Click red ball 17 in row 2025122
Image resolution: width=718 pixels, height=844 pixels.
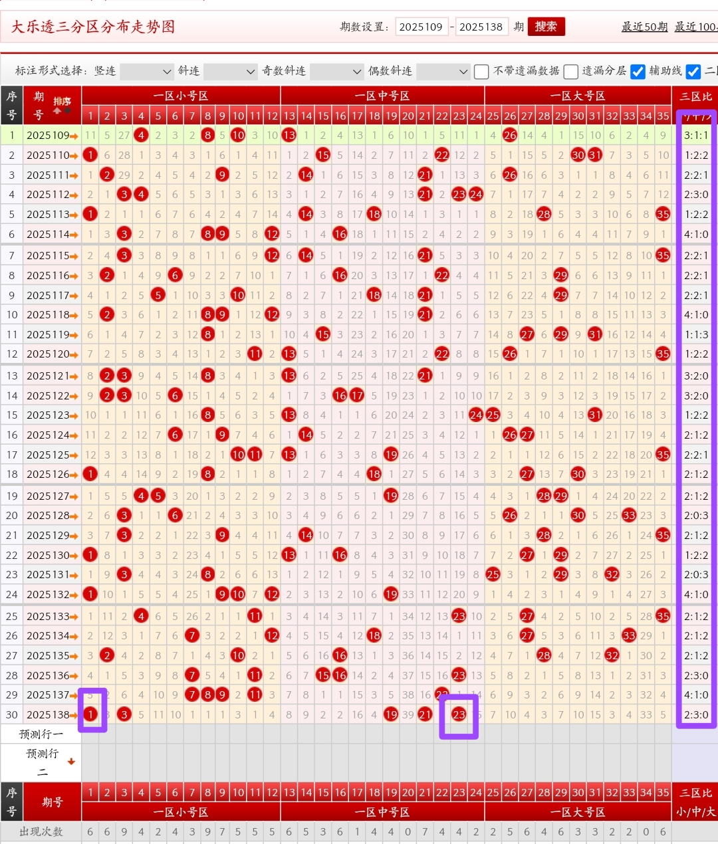point(357,396)
